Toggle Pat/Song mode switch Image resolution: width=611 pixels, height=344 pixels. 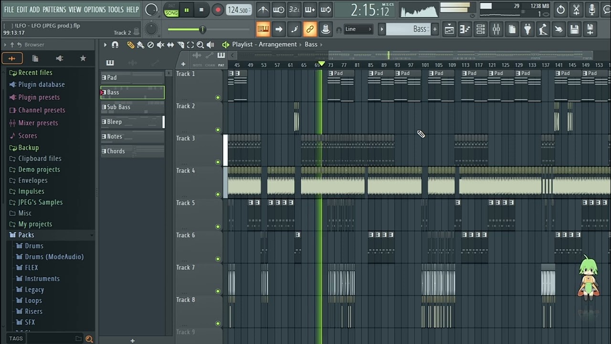point(171,10)
